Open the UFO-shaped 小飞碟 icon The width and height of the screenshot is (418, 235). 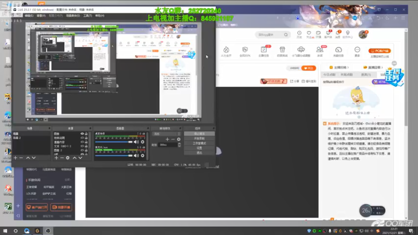(x=301, y=50)
